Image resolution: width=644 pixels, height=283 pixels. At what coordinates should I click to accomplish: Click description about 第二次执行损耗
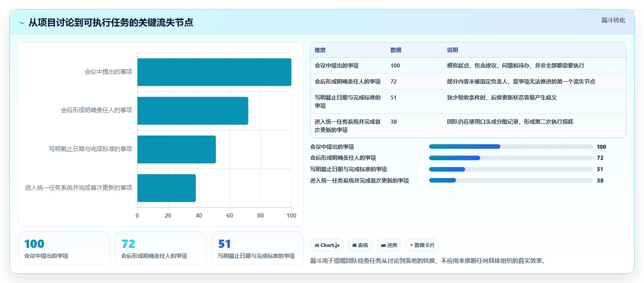[x=510, y=121]
